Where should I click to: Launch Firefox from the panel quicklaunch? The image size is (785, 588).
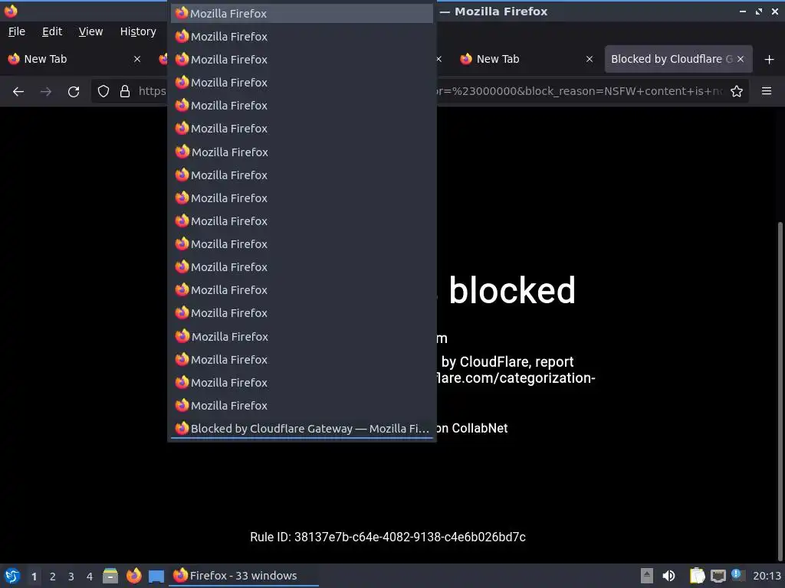click(x=133, y=576)
